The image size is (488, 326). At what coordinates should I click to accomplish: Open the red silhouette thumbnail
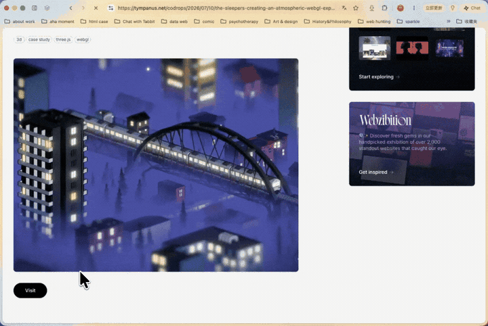(x=412, y=48)
